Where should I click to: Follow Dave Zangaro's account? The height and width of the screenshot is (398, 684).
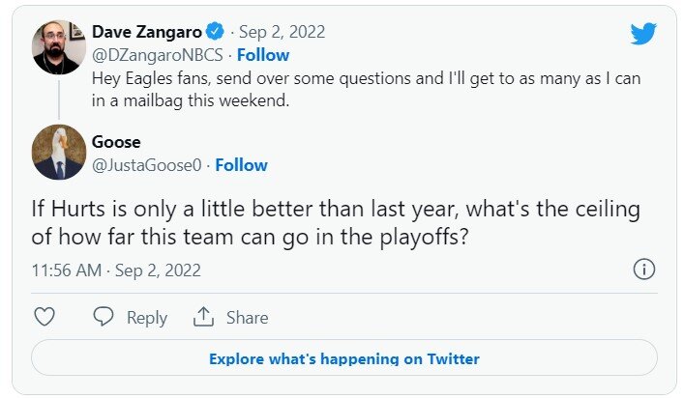click(x=263, y=55)
